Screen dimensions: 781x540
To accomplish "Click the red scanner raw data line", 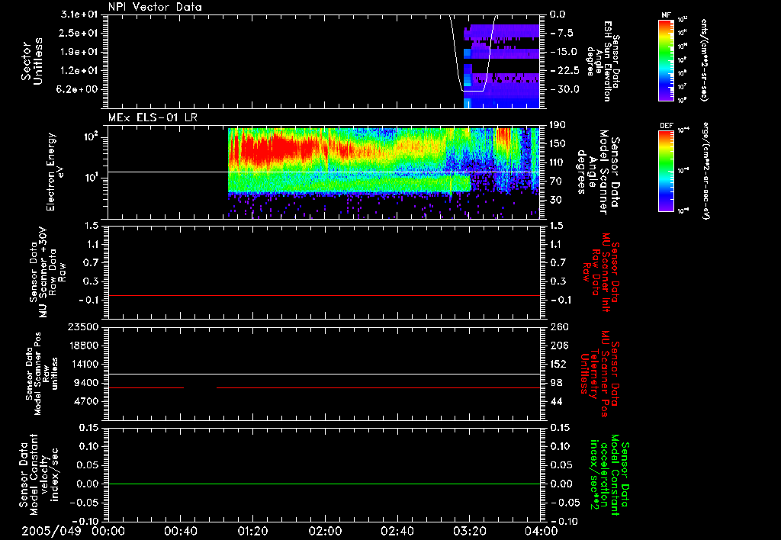I will [323, 296].
